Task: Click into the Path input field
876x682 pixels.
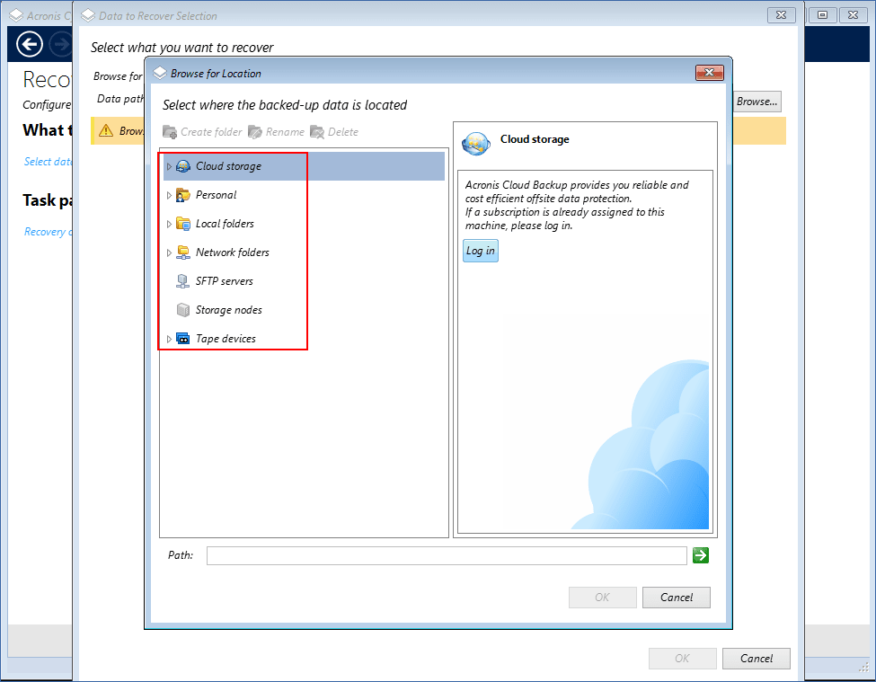Action: click(x=447, y=555)
